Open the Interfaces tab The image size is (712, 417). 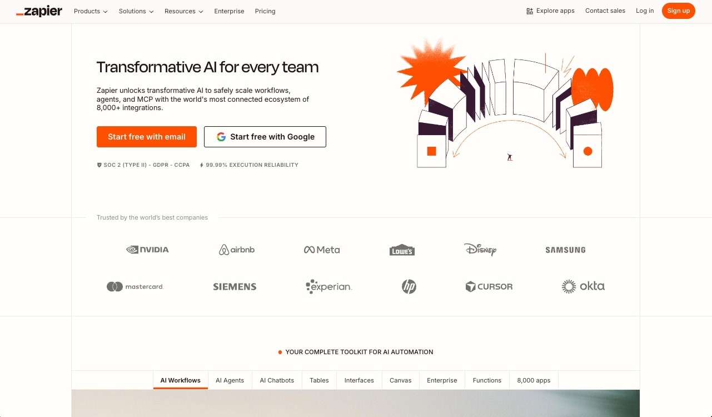359,380
